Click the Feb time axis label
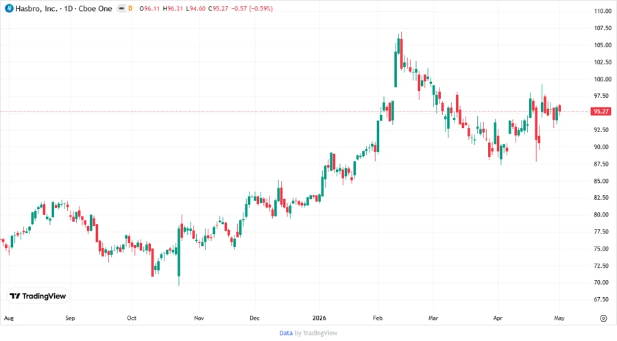The width and height of the screenshot is (617, 341). point(378,318)
